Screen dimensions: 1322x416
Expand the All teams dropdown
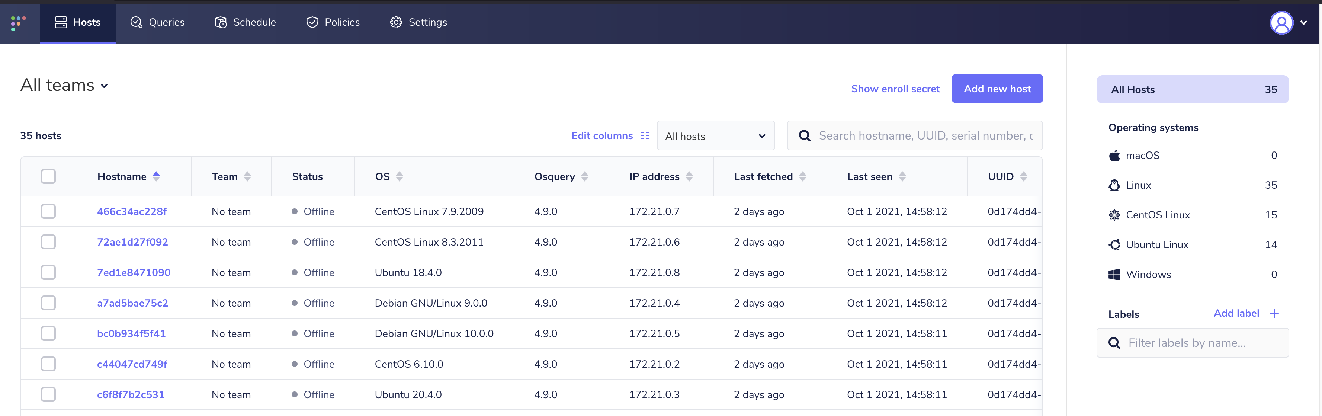pos(64,85)
